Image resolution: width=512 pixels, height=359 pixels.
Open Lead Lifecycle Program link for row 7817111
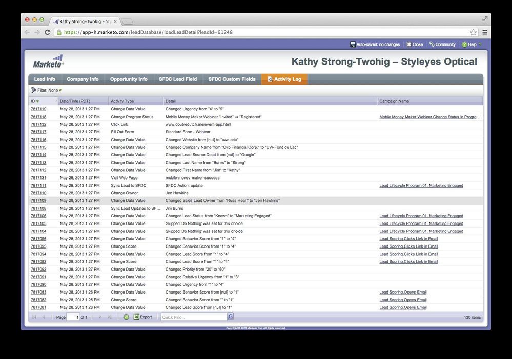point(421,185)
